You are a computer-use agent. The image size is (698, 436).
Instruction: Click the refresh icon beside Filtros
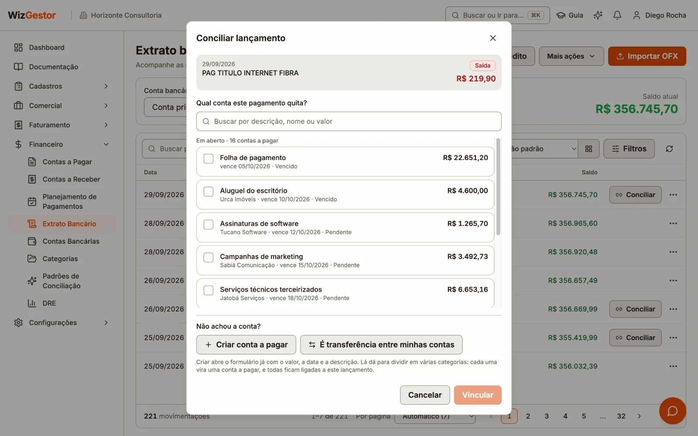pyautogui.click(x=669, y=149)
